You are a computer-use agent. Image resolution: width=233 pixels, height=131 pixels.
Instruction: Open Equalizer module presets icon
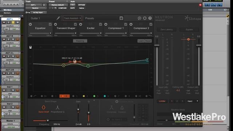[50, 24]
